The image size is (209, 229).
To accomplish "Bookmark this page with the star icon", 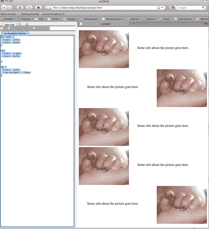I will click(x=158, y=8).
